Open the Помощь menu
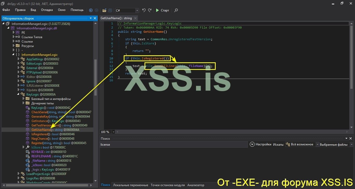Screen dimensions: 355x189 pos(77,10)
